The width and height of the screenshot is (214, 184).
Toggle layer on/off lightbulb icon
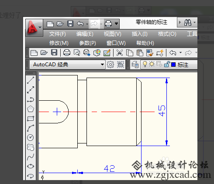(145, 64)
